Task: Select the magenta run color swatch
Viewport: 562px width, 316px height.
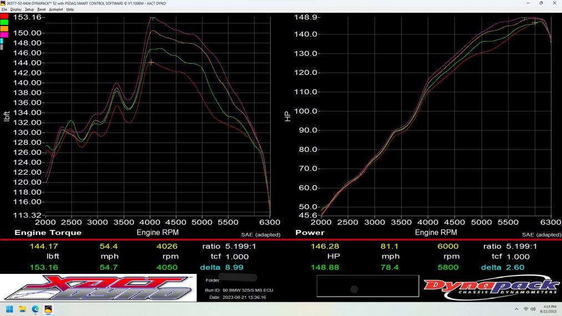Action: coord(4,35)
